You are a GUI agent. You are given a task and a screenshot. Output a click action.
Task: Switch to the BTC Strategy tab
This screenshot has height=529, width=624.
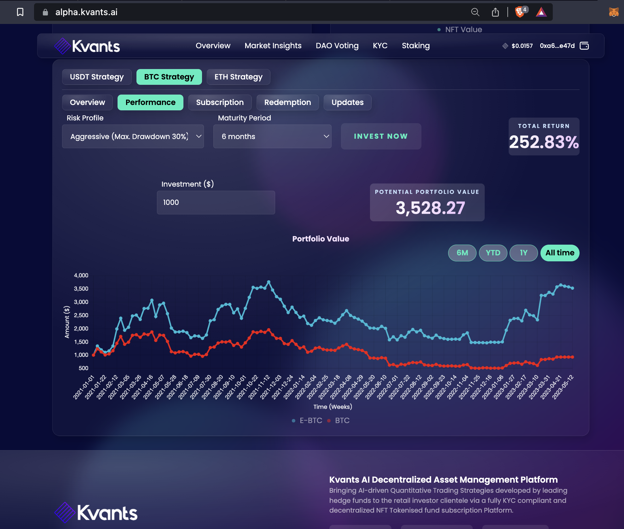(169, 77)
